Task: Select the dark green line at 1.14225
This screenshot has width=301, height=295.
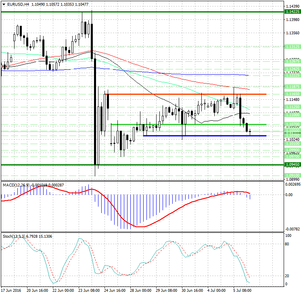Action: click(141, 12)
